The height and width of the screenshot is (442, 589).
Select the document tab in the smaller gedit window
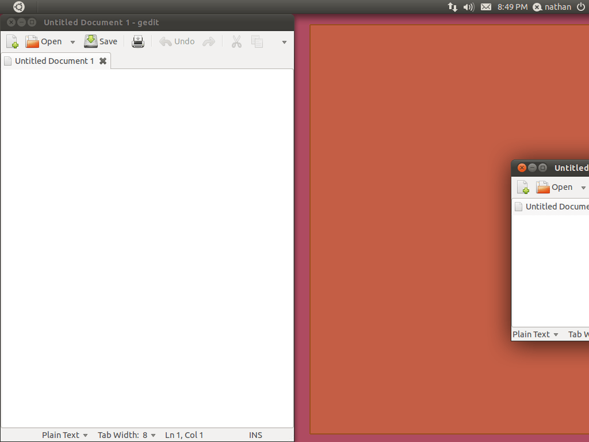coord(554,206)
